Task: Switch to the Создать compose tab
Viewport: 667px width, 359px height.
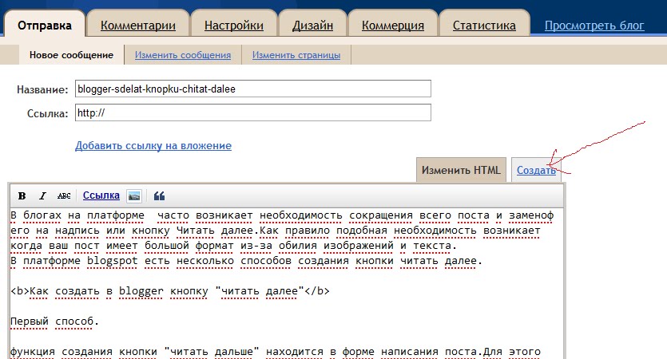Action: (536, 171)
